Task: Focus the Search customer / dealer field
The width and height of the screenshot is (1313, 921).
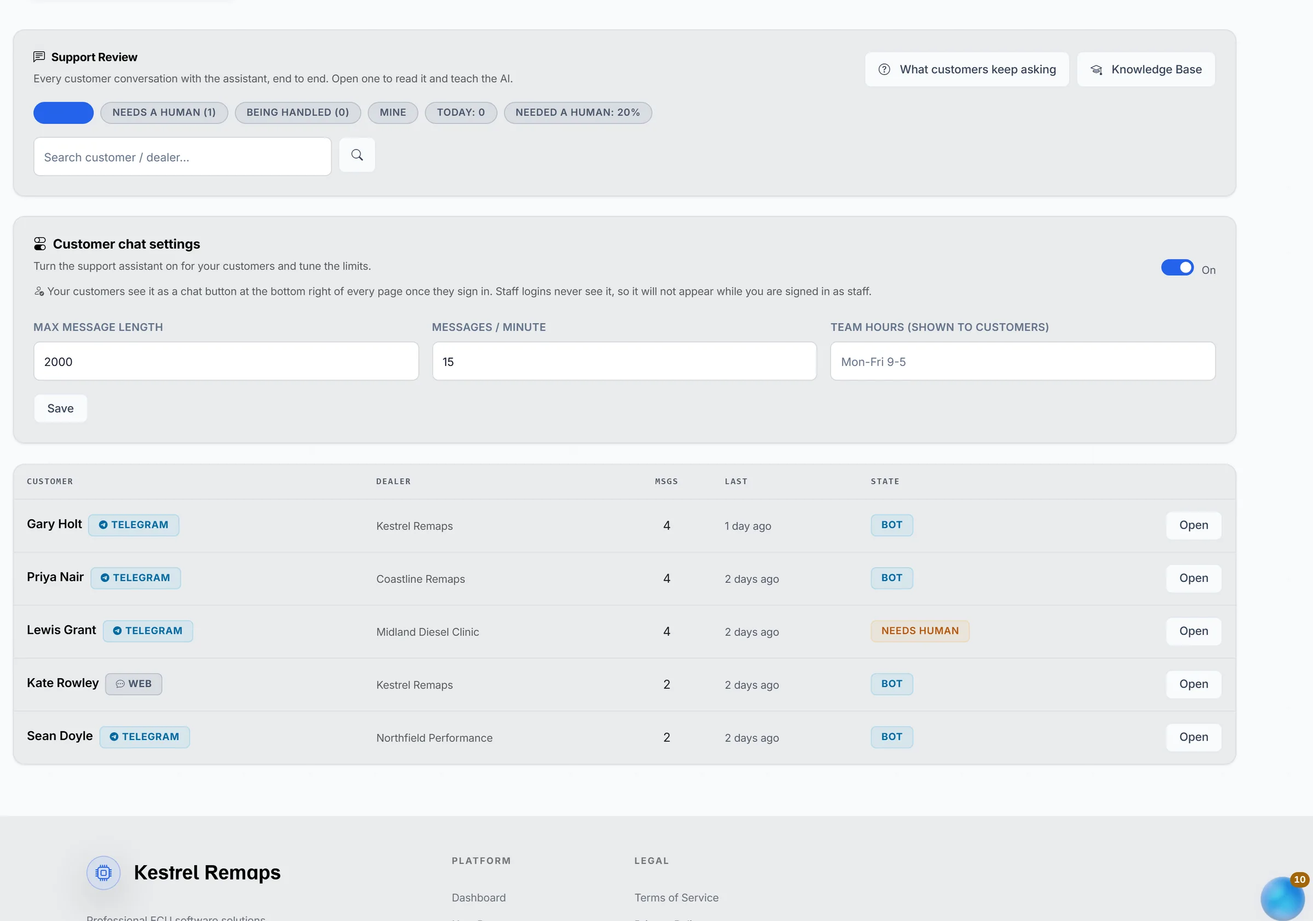Action: (182, 156)
